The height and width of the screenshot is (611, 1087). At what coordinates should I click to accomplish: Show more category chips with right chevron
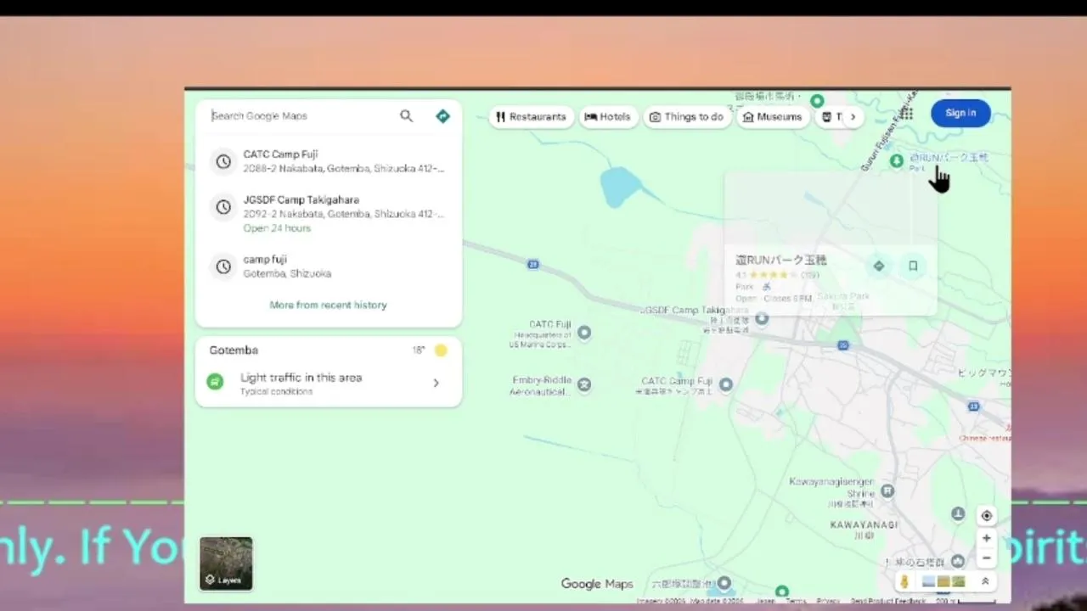[853, 117]
